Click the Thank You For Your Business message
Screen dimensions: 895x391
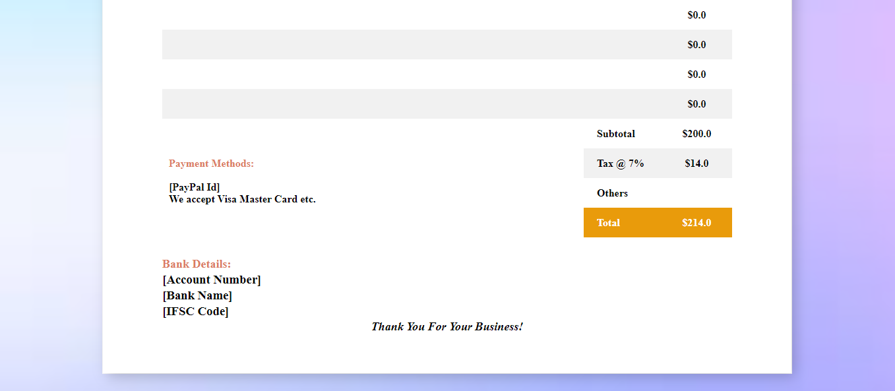(447, 326)
